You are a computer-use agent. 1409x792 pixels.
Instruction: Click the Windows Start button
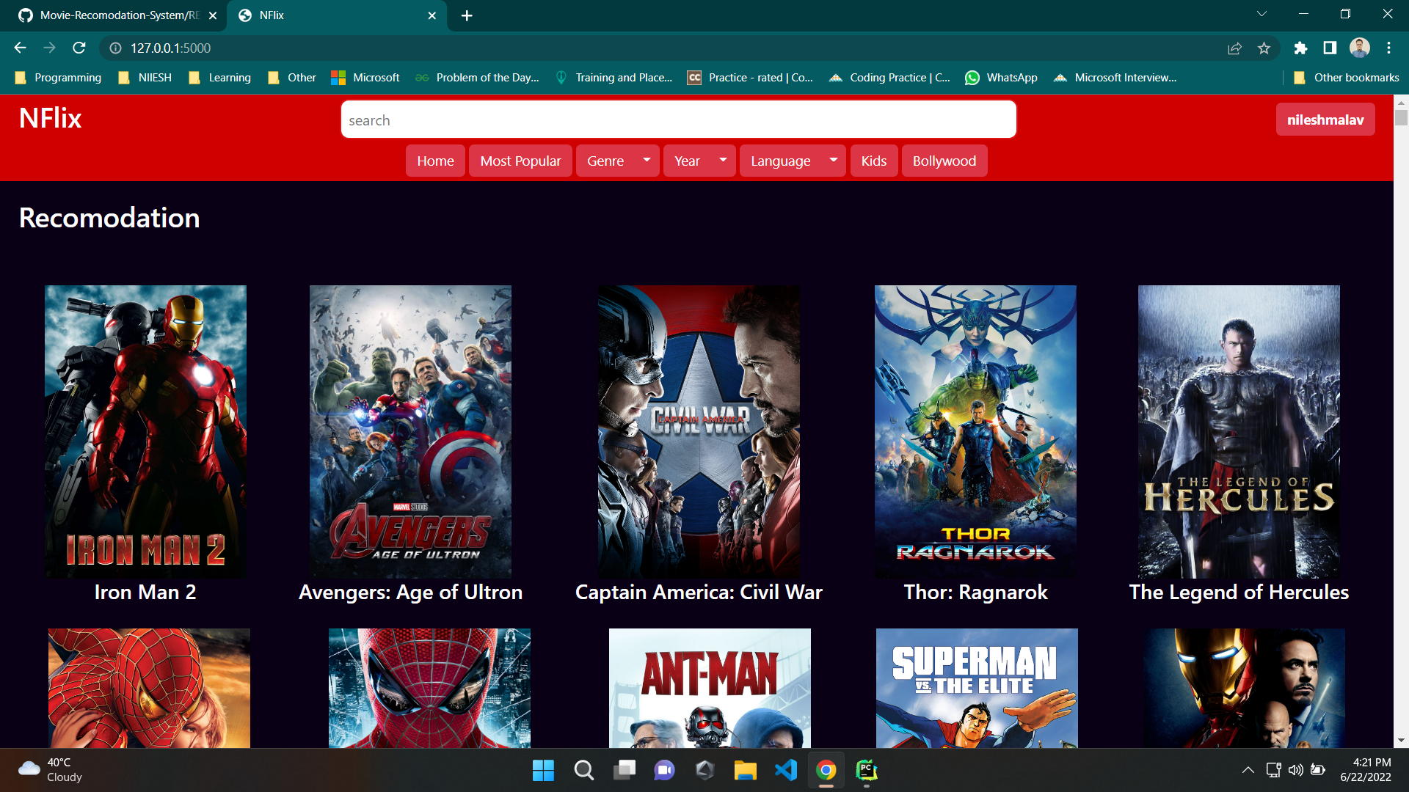click(x=543, y=770)
